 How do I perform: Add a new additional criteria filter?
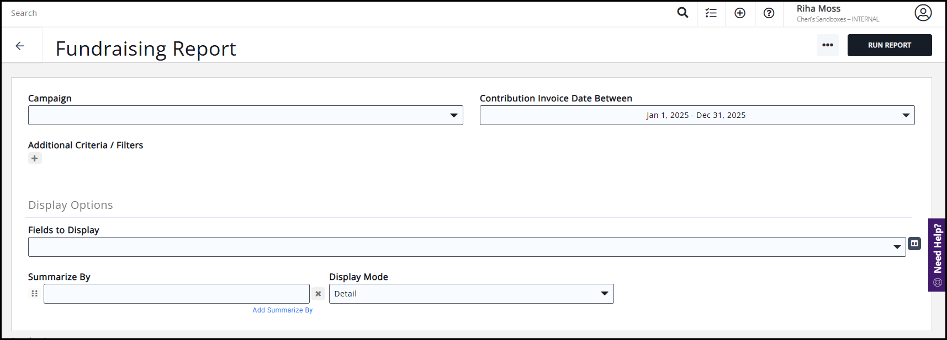coord(35,159)
